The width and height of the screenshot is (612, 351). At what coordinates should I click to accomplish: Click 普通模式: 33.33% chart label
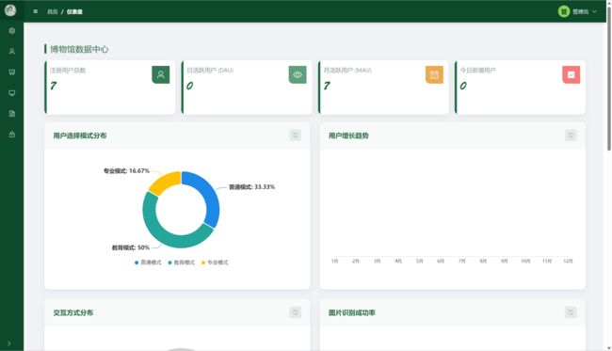(x=251, y=187)
